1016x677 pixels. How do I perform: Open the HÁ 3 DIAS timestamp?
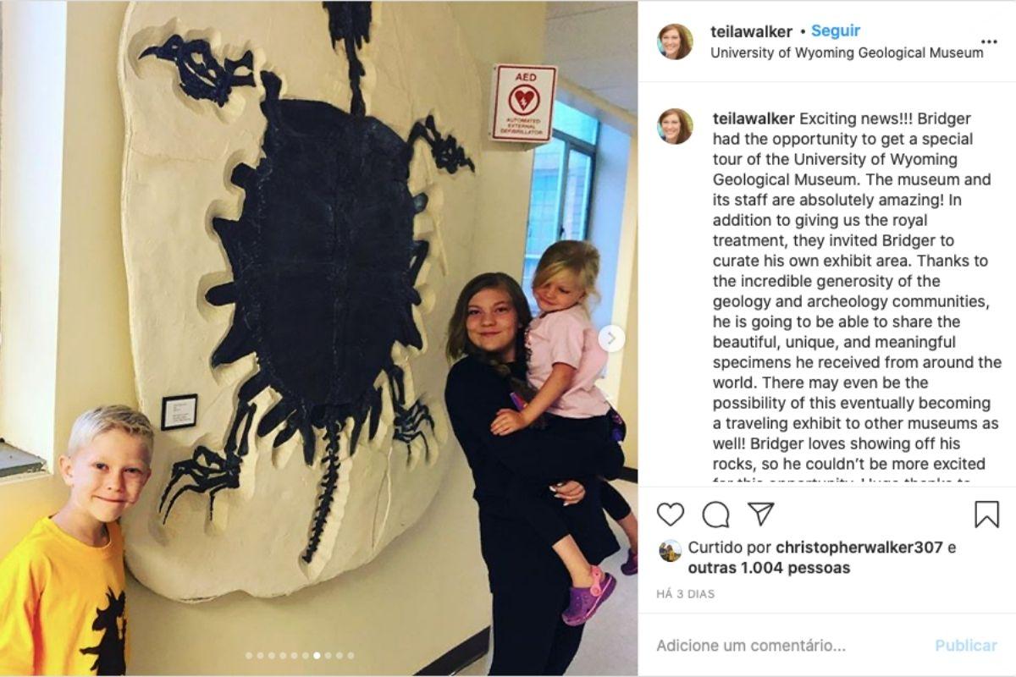685,594
